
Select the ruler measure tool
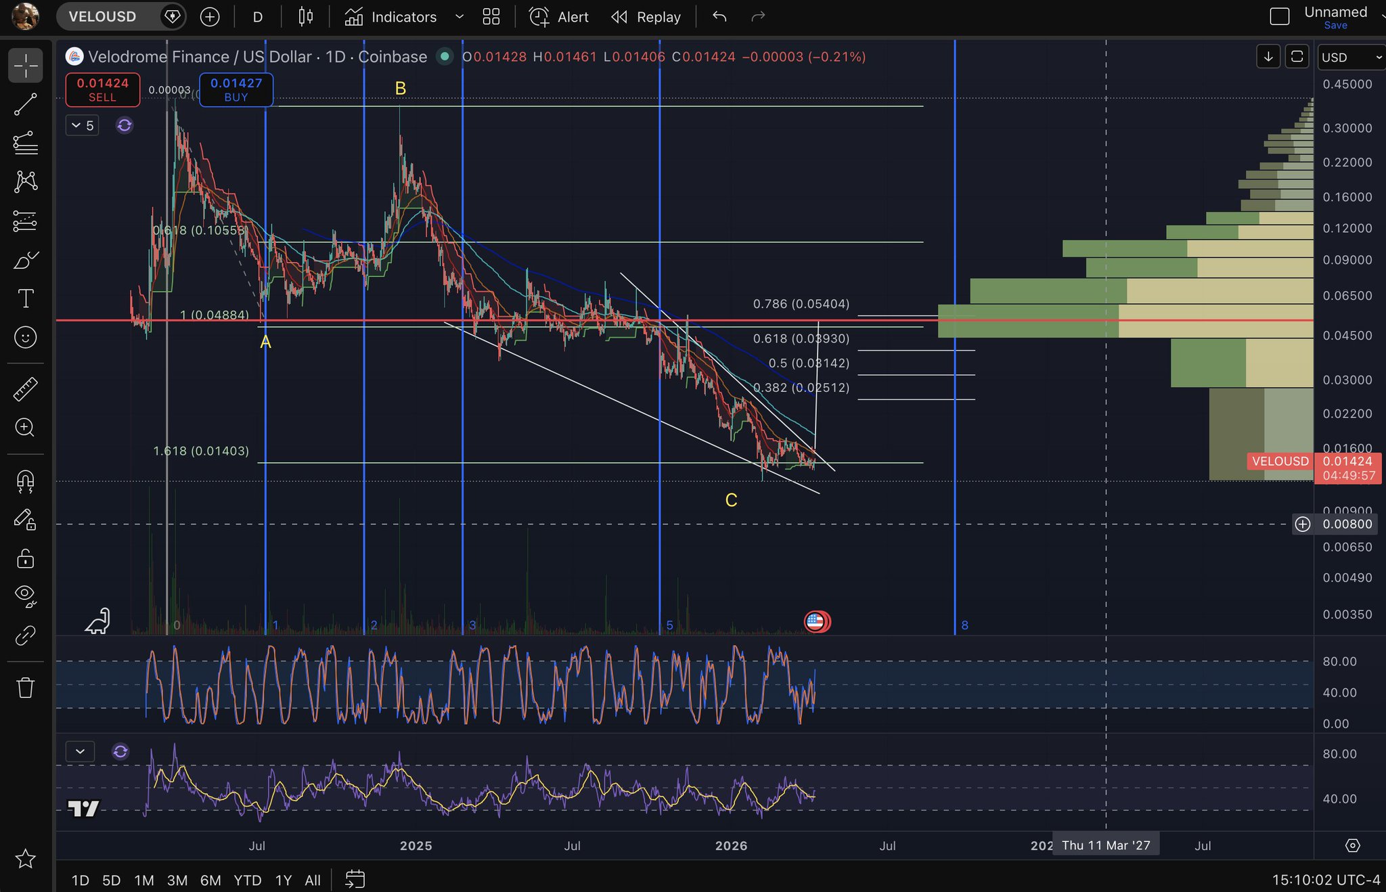point(26,388)
